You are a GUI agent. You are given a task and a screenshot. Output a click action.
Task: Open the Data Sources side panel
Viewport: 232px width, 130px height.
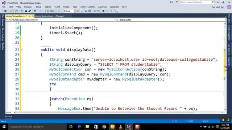point(3,20)
